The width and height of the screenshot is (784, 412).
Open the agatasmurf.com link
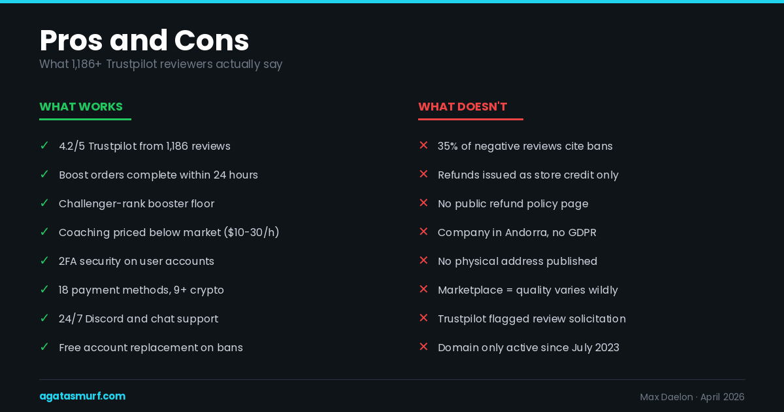82,396
